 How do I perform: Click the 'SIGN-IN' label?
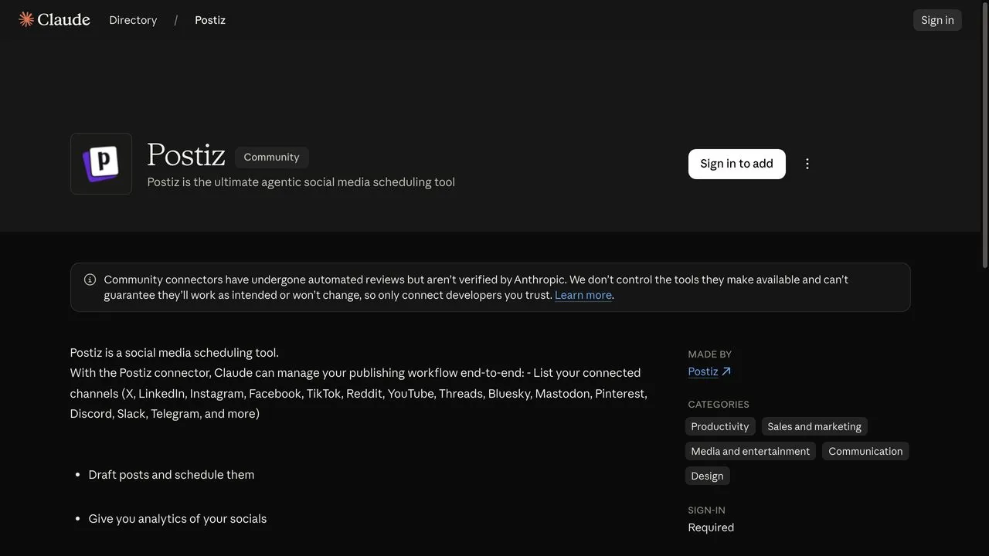707,510
